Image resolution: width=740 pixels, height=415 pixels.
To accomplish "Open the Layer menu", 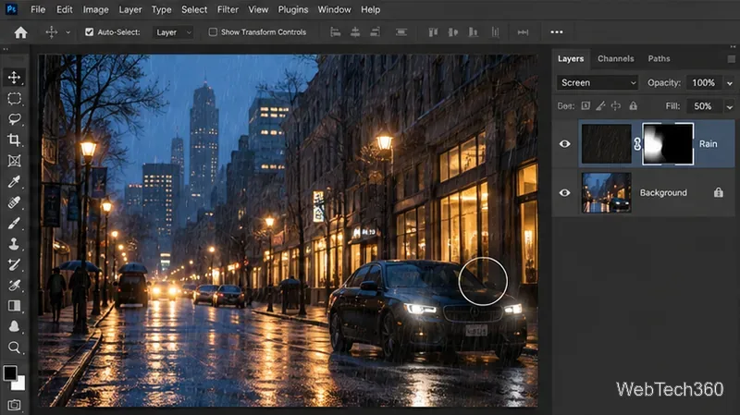I will [x=130, y=9].
